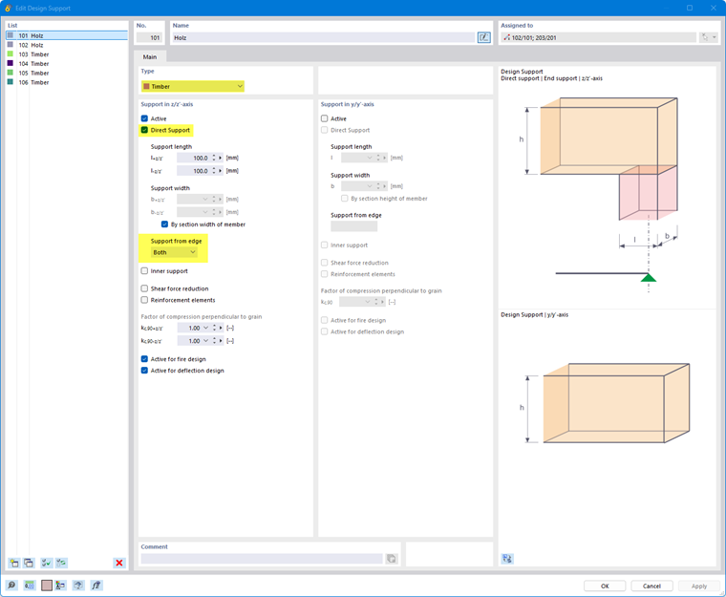Select list item 104 Timber
Image resolution: width=726 pixels, height=597 pixels.
(67, 63)
